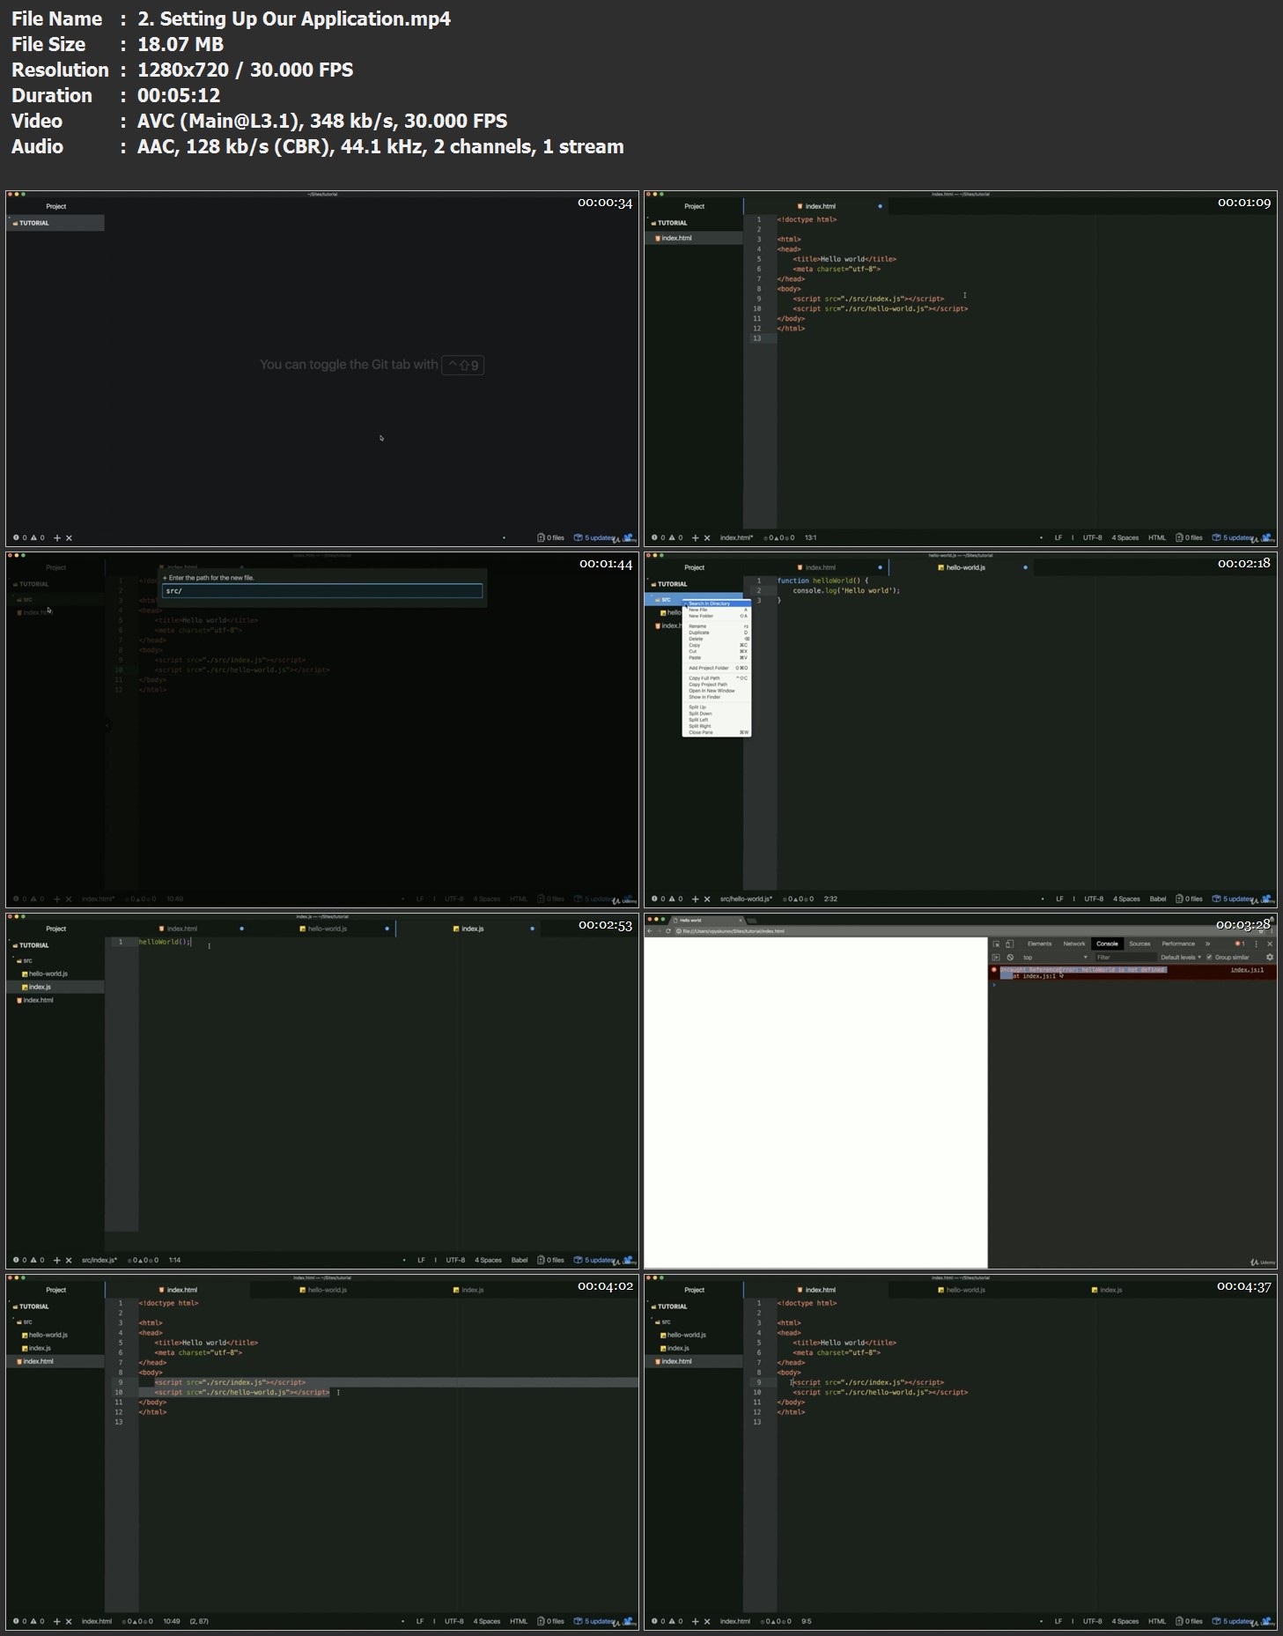Click the console.log line in the 02:18 frame
This screenshot has width=1283, height=1636.
pos(846,590)
